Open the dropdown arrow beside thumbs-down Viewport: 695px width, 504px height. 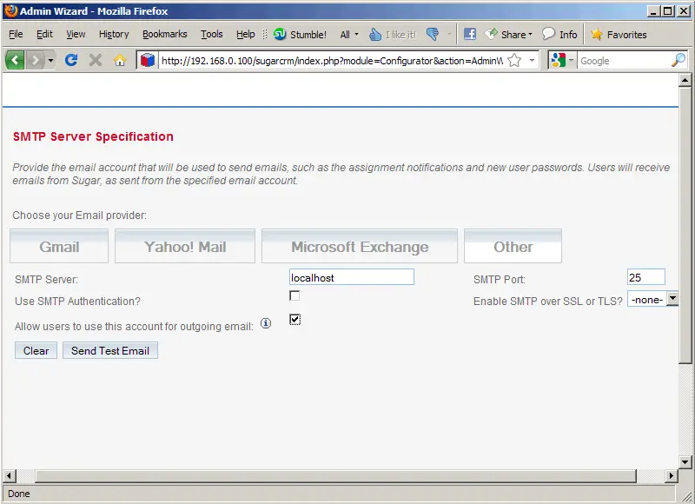449,34
